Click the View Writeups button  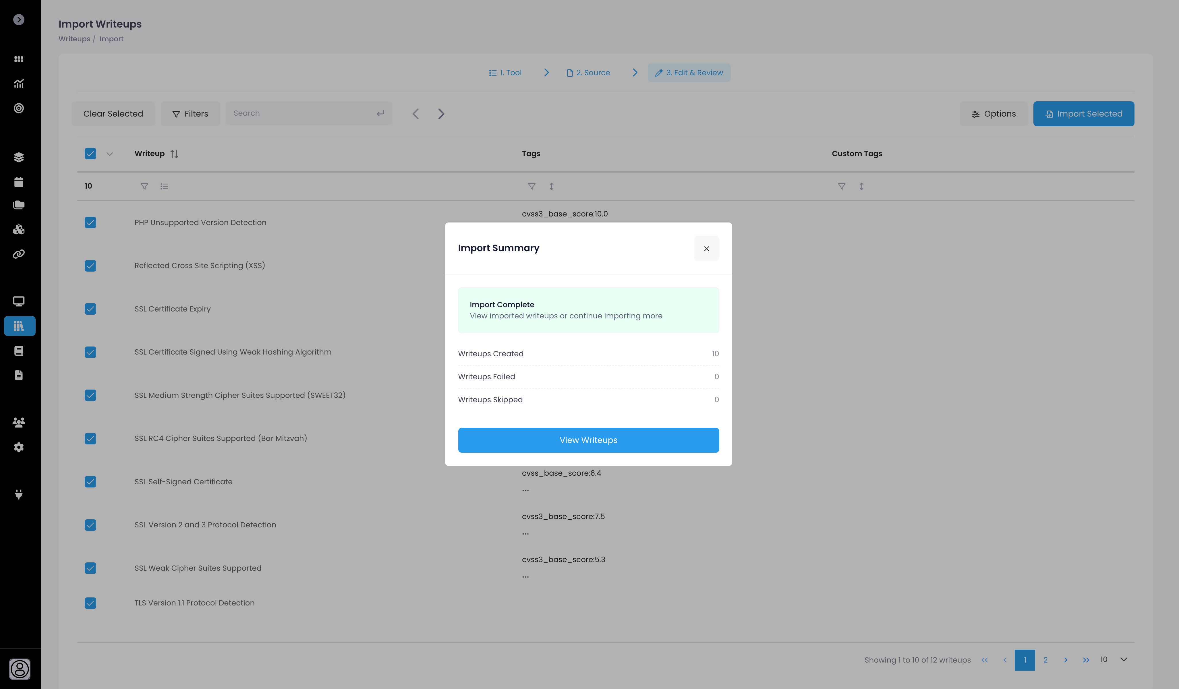pos(588,440)
